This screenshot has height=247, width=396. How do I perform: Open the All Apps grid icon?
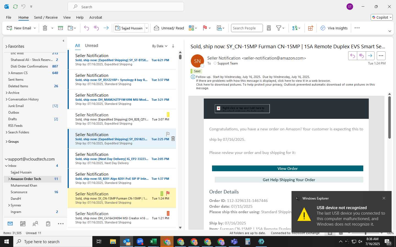[x=310, y=28]
